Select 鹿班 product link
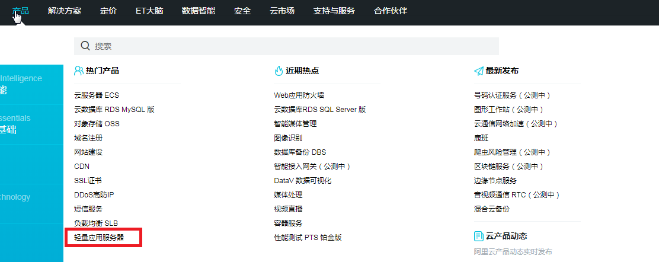 coord(481,138)
